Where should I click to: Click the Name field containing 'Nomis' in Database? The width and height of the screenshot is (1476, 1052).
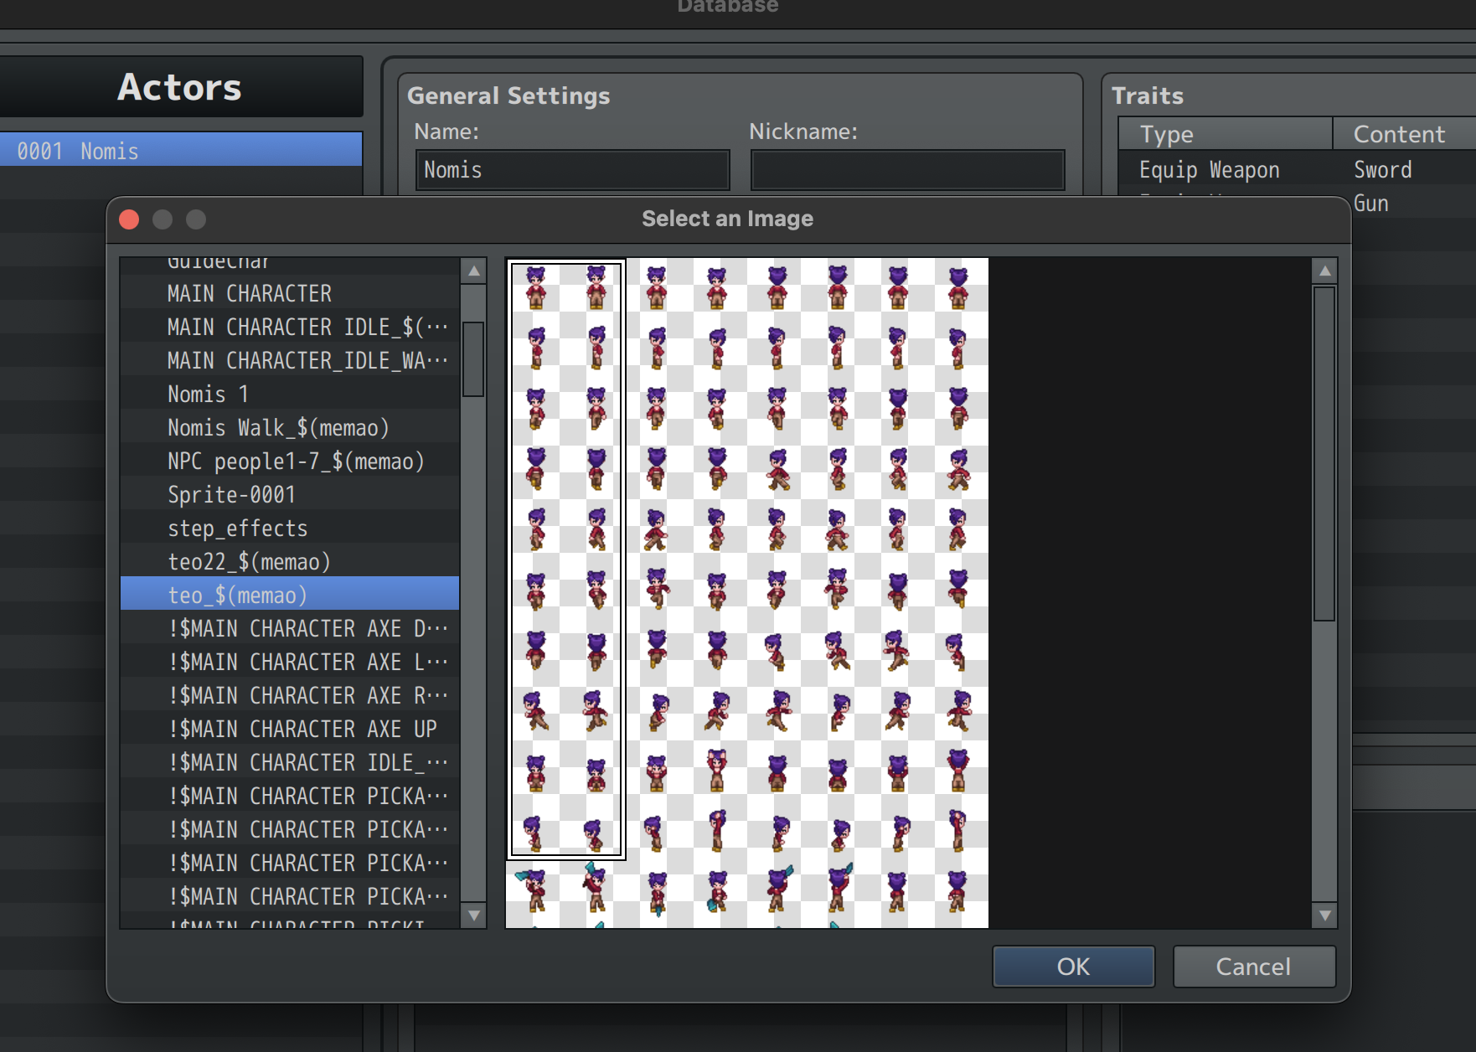click(573, 170)
